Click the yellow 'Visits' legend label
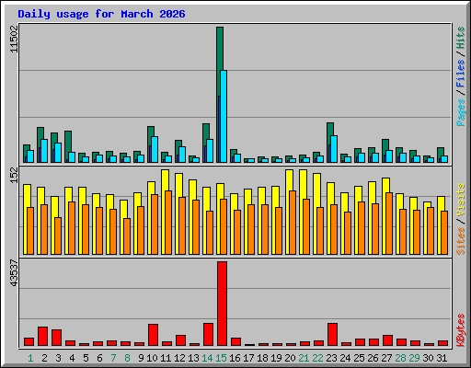 tap(460, 201)
